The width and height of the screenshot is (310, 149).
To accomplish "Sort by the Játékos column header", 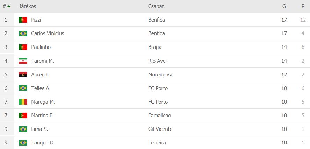I will [x=28, y=6].
